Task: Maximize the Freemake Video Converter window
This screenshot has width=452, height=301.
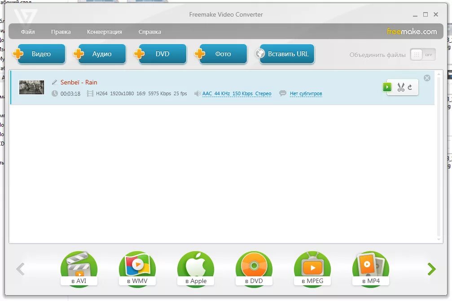Action: pyautogui.click(x=426, y=14)
